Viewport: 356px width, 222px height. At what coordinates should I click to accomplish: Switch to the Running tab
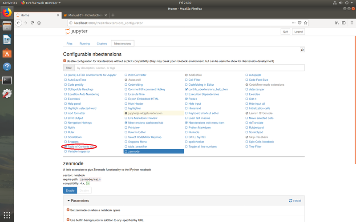tap(85, 44)
